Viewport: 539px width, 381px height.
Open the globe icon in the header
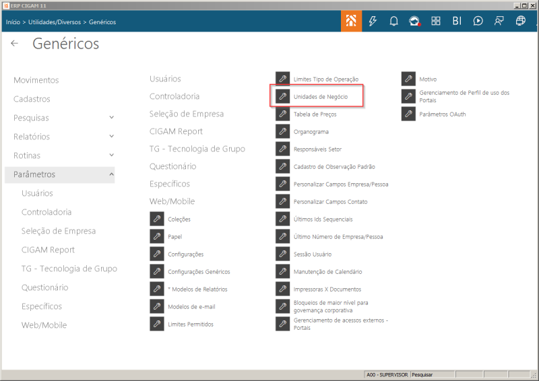(x=520, y=22)
